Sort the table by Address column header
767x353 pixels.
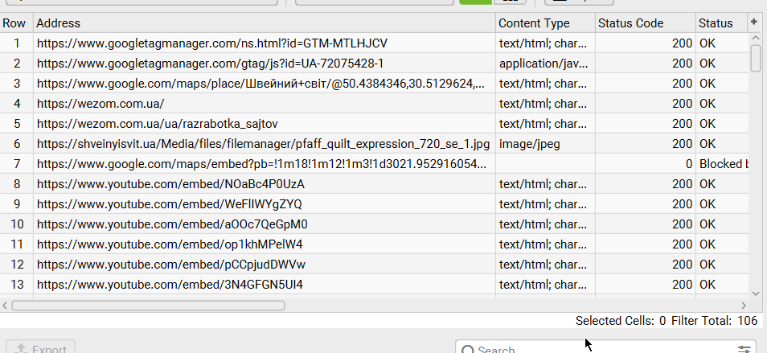(x=265, y=23)
